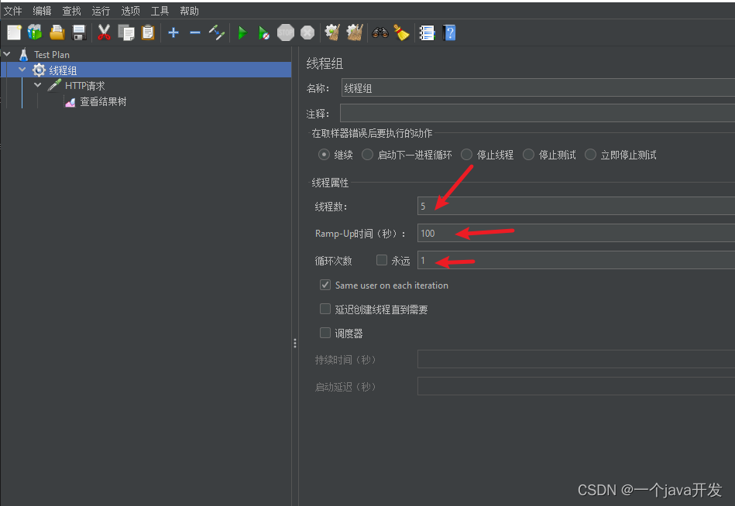Click the Reset Search broom icon
Viewport: 735px width, 506px height.
401,32
